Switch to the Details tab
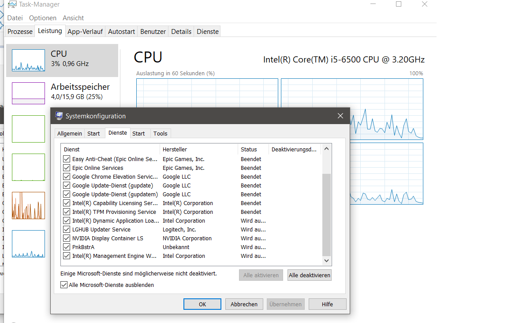Viewport: 508px width, 323px height. coord(181,31)
